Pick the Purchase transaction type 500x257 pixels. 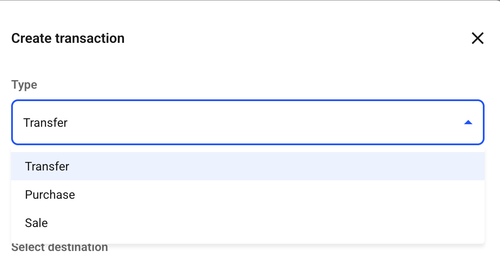[248, 194]
